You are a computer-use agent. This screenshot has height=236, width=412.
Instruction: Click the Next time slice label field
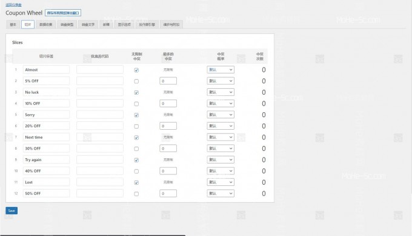[x=46, y=137]
